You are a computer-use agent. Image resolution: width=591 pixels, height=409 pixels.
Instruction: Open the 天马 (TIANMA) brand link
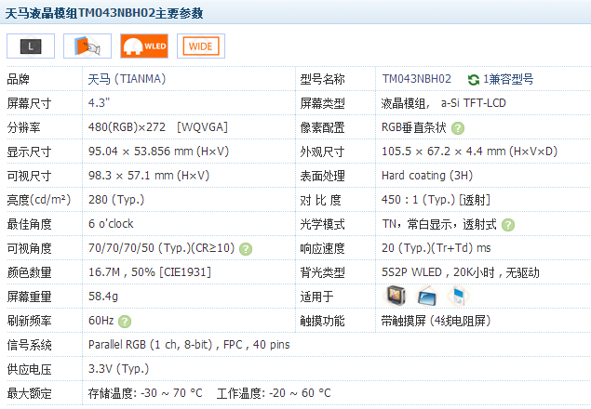click(127, 79)
